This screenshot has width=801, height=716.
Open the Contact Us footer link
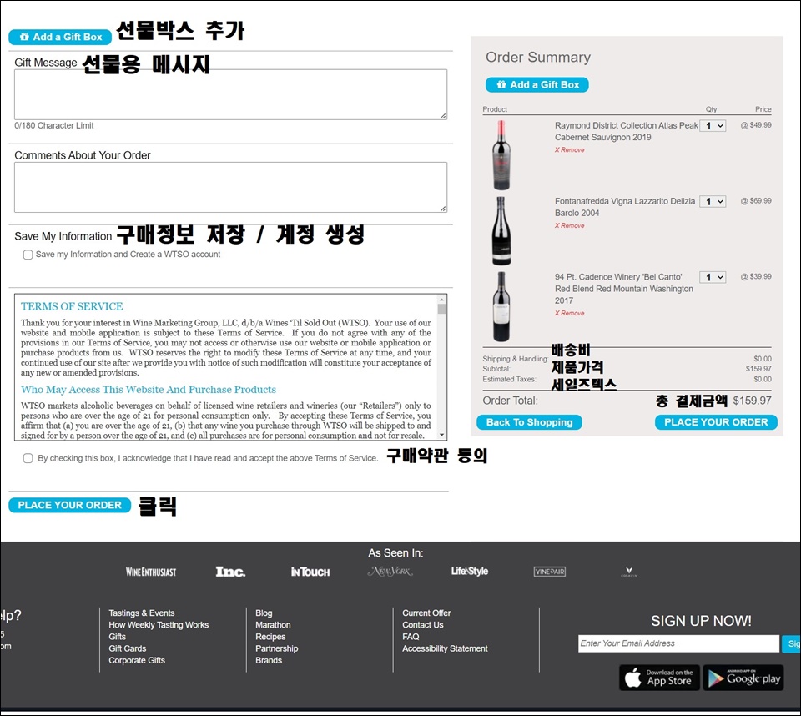[x=422, y=624]
